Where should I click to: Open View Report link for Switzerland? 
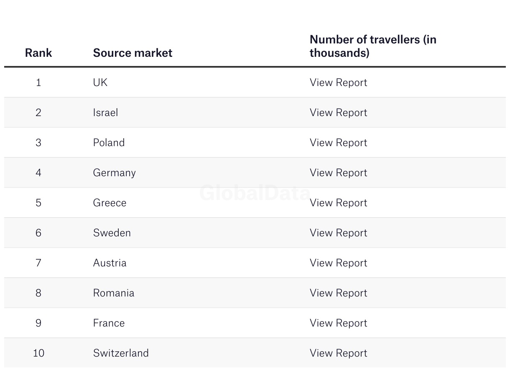click(x=338, y=353)
